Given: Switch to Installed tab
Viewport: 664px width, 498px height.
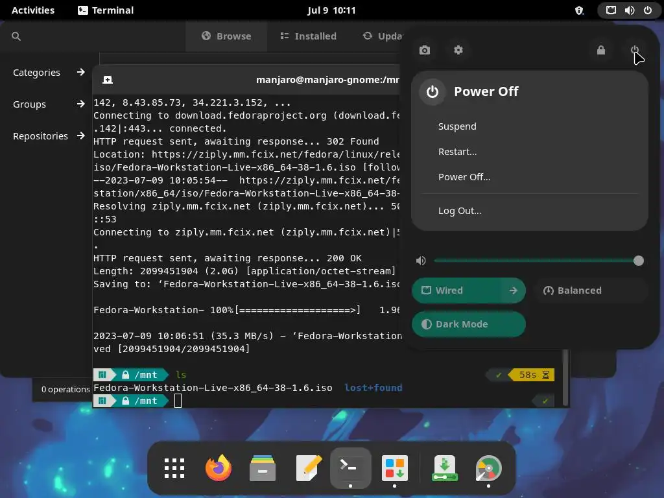Looking at the screenshot, I should pyautogui.click(x=309, y=36).
